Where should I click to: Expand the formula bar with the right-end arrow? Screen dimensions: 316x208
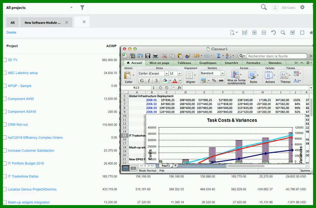(x=311, y=88)
